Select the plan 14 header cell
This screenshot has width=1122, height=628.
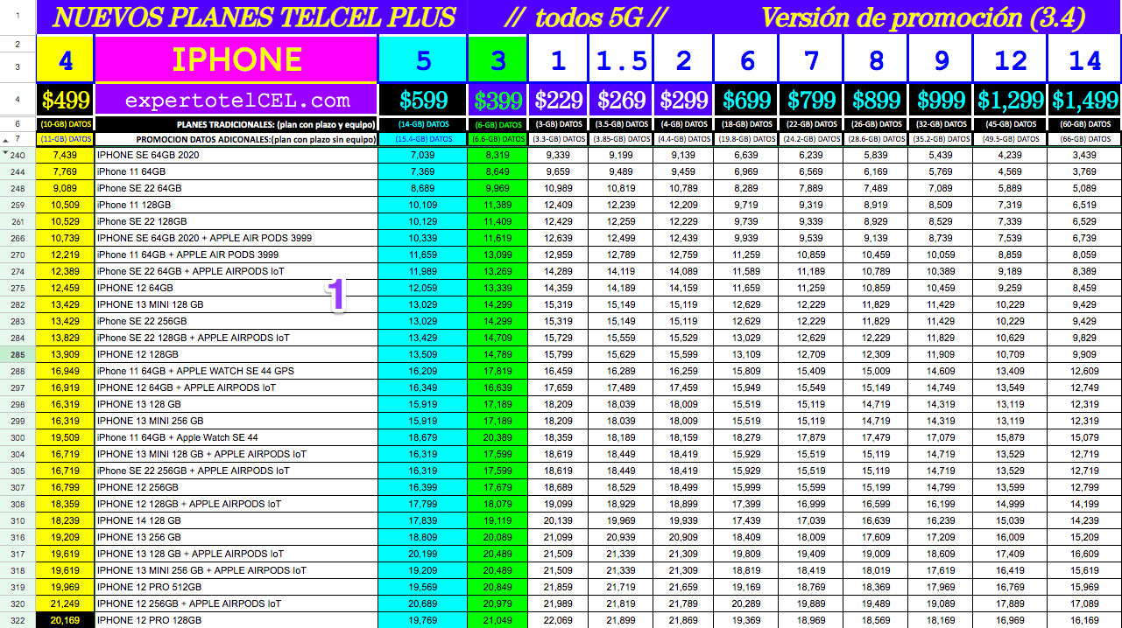[1085, 59]
